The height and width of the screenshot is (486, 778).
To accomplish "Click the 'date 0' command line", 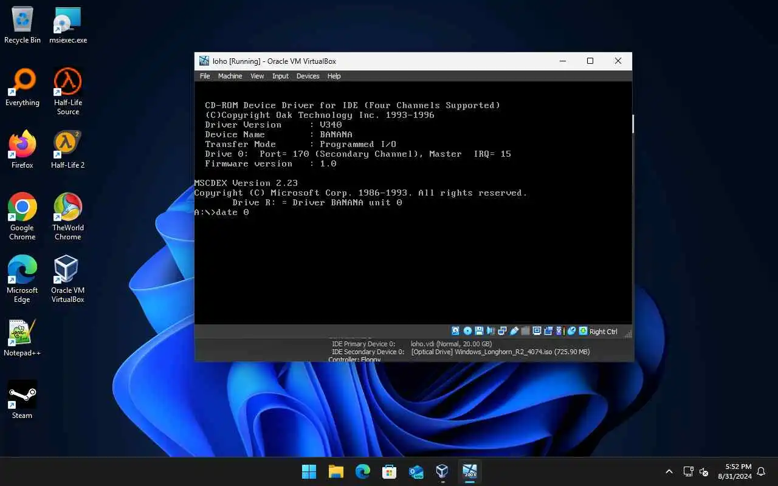I will [221, 212].
